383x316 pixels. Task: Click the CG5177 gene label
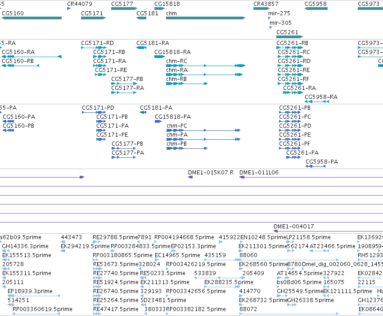pyautogui.click(x=122, y=4)
